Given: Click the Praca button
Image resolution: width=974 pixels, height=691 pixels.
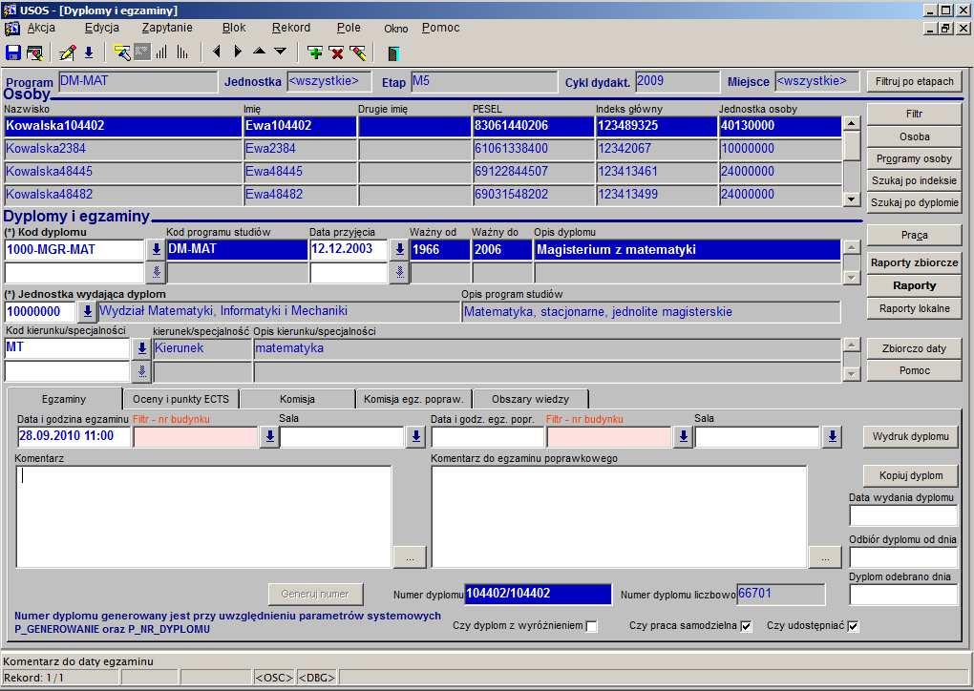Looking at the screenshot, I should [914, 236].
